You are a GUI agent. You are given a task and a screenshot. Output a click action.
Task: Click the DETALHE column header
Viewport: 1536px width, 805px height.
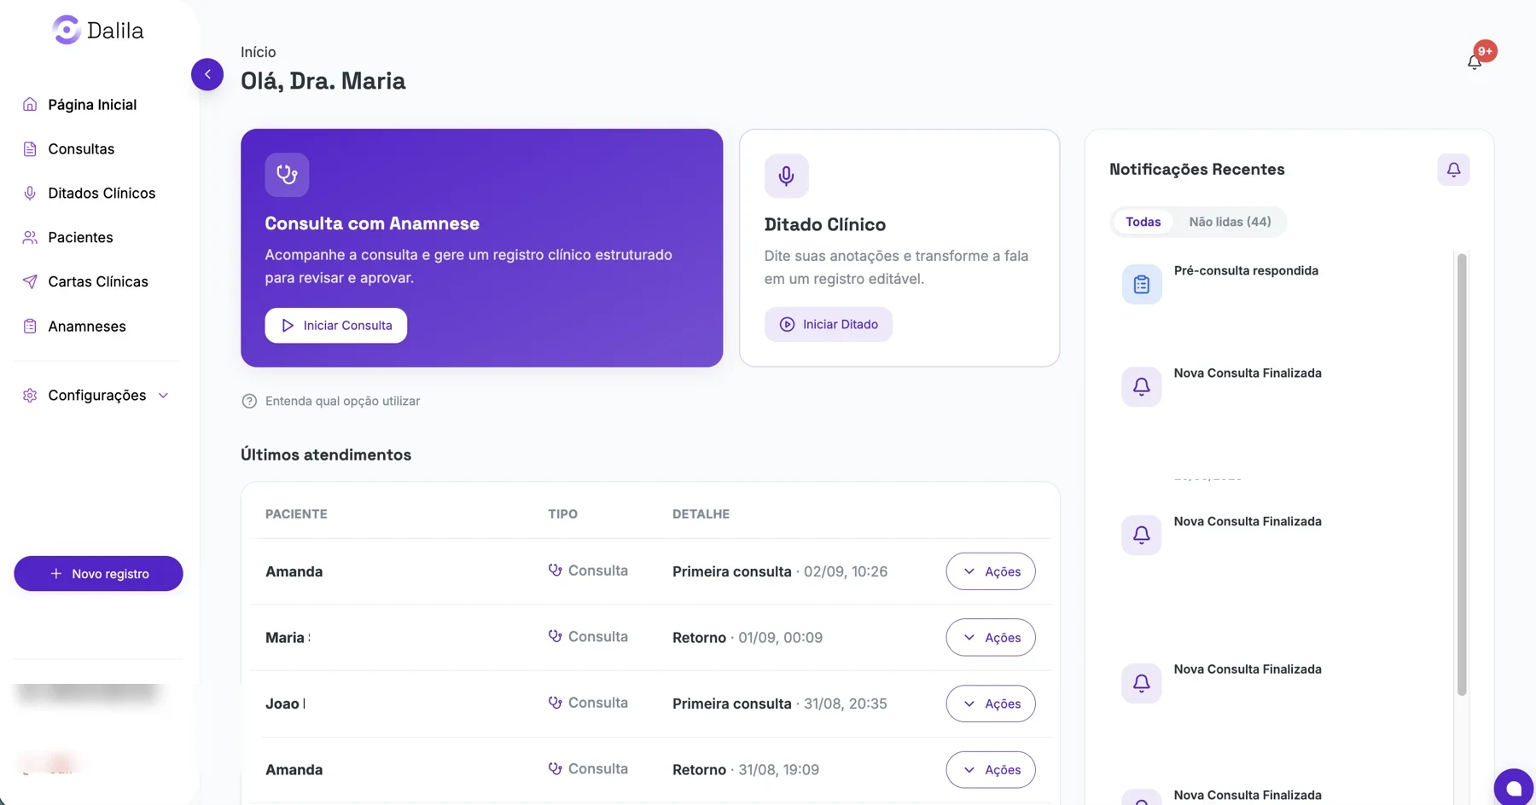(701, 514)
